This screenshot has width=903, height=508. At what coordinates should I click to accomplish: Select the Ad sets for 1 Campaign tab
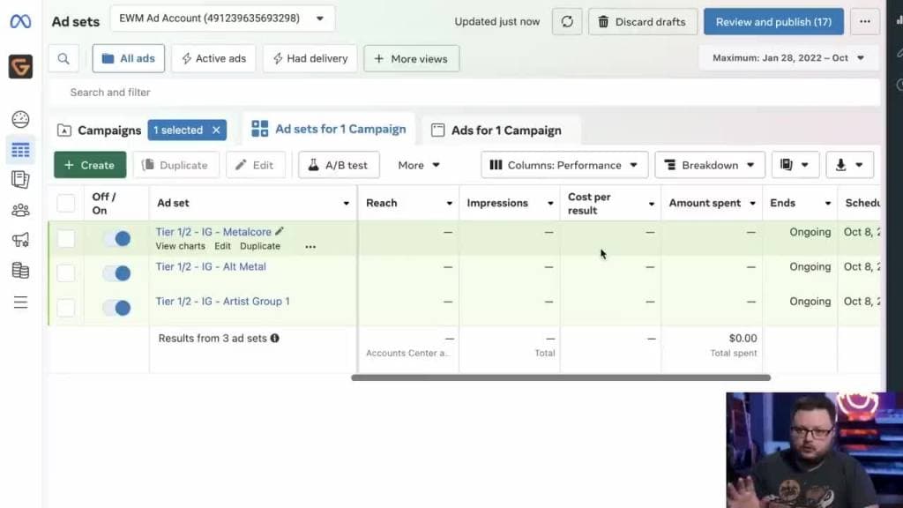tap(329, 129)
